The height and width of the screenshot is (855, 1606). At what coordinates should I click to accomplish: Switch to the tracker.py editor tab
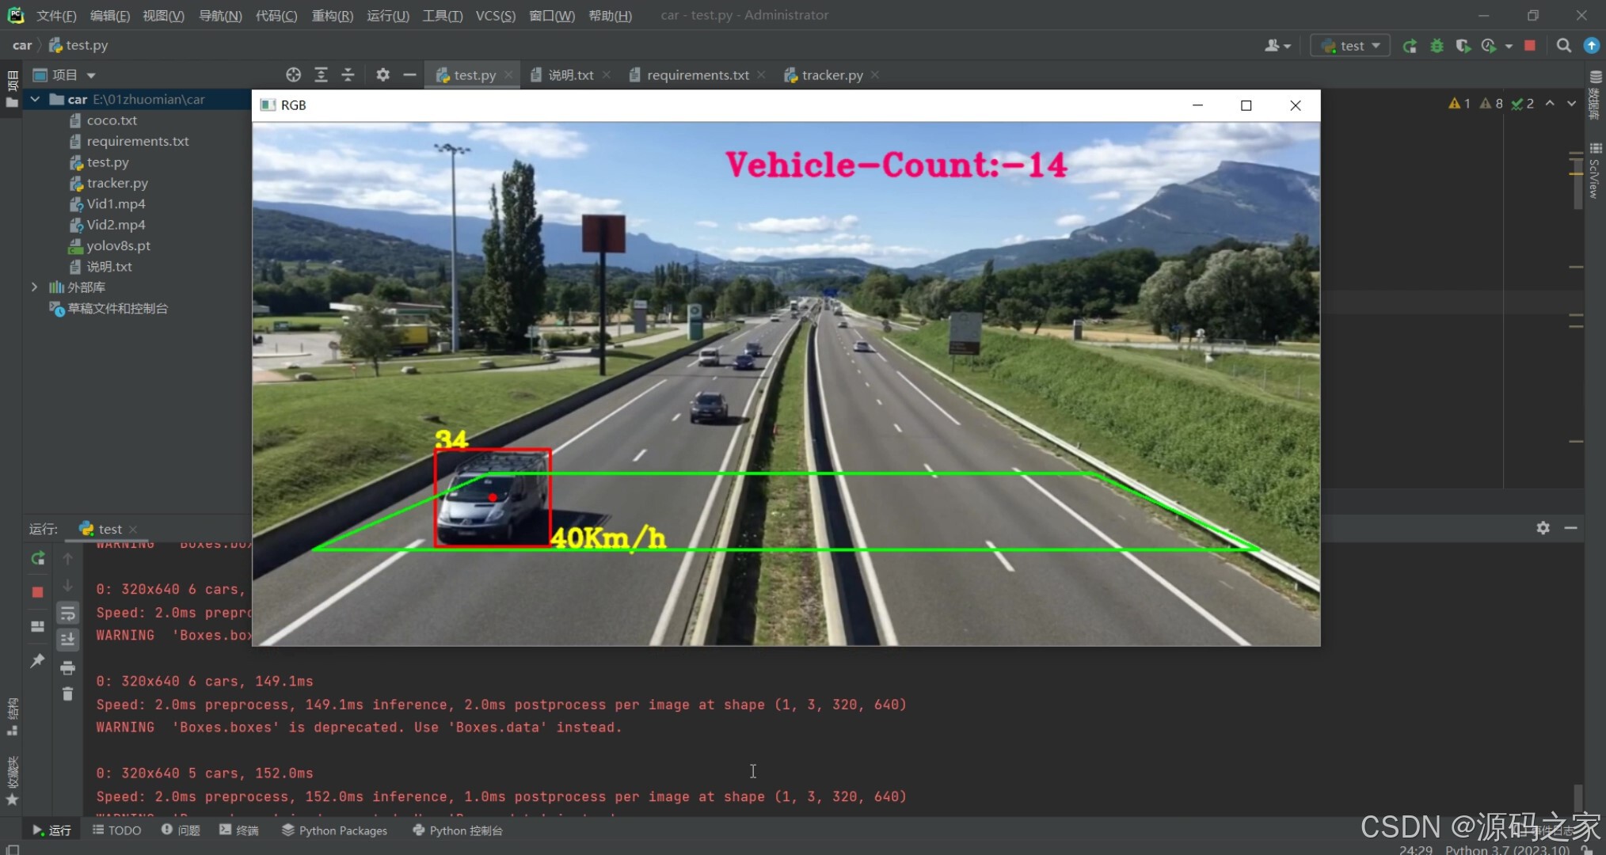(x=832, y=75)
